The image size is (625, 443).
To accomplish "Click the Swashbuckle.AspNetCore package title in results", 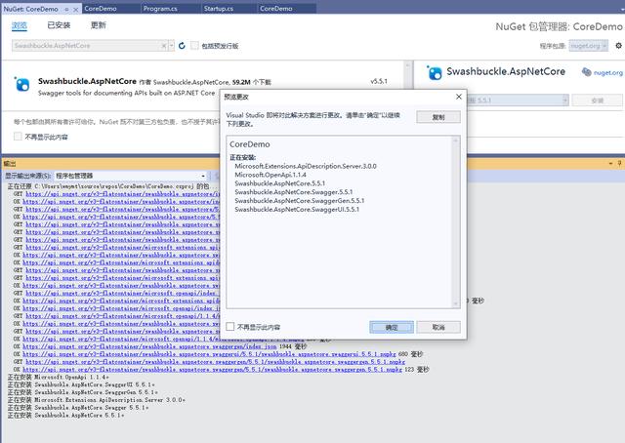I will point(87,81).
